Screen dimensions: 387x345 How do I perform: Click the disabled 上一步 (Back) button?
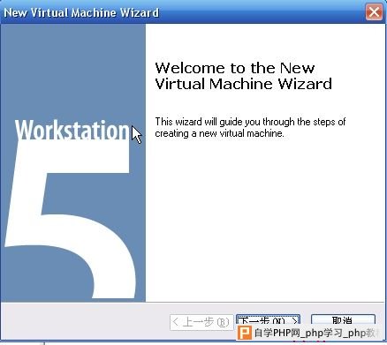(201, 322)
